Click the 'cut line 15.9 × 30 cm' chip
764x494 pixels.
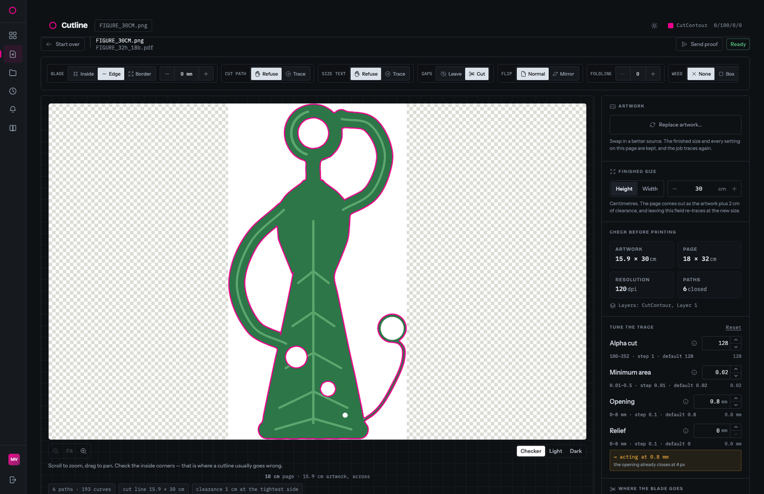coord(153,489)
